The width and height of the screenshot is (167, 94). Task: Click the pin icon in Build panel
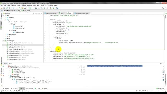[4, 73]
